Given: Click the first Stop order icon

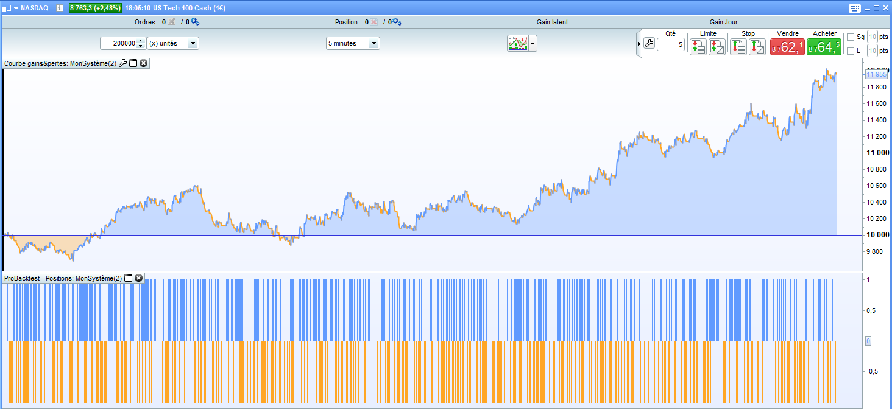Looking at the screenshot, I should coord(738,46).
